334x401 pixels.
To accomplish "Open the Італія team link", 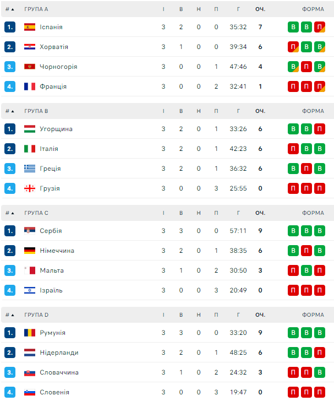I will pos(49,149).
